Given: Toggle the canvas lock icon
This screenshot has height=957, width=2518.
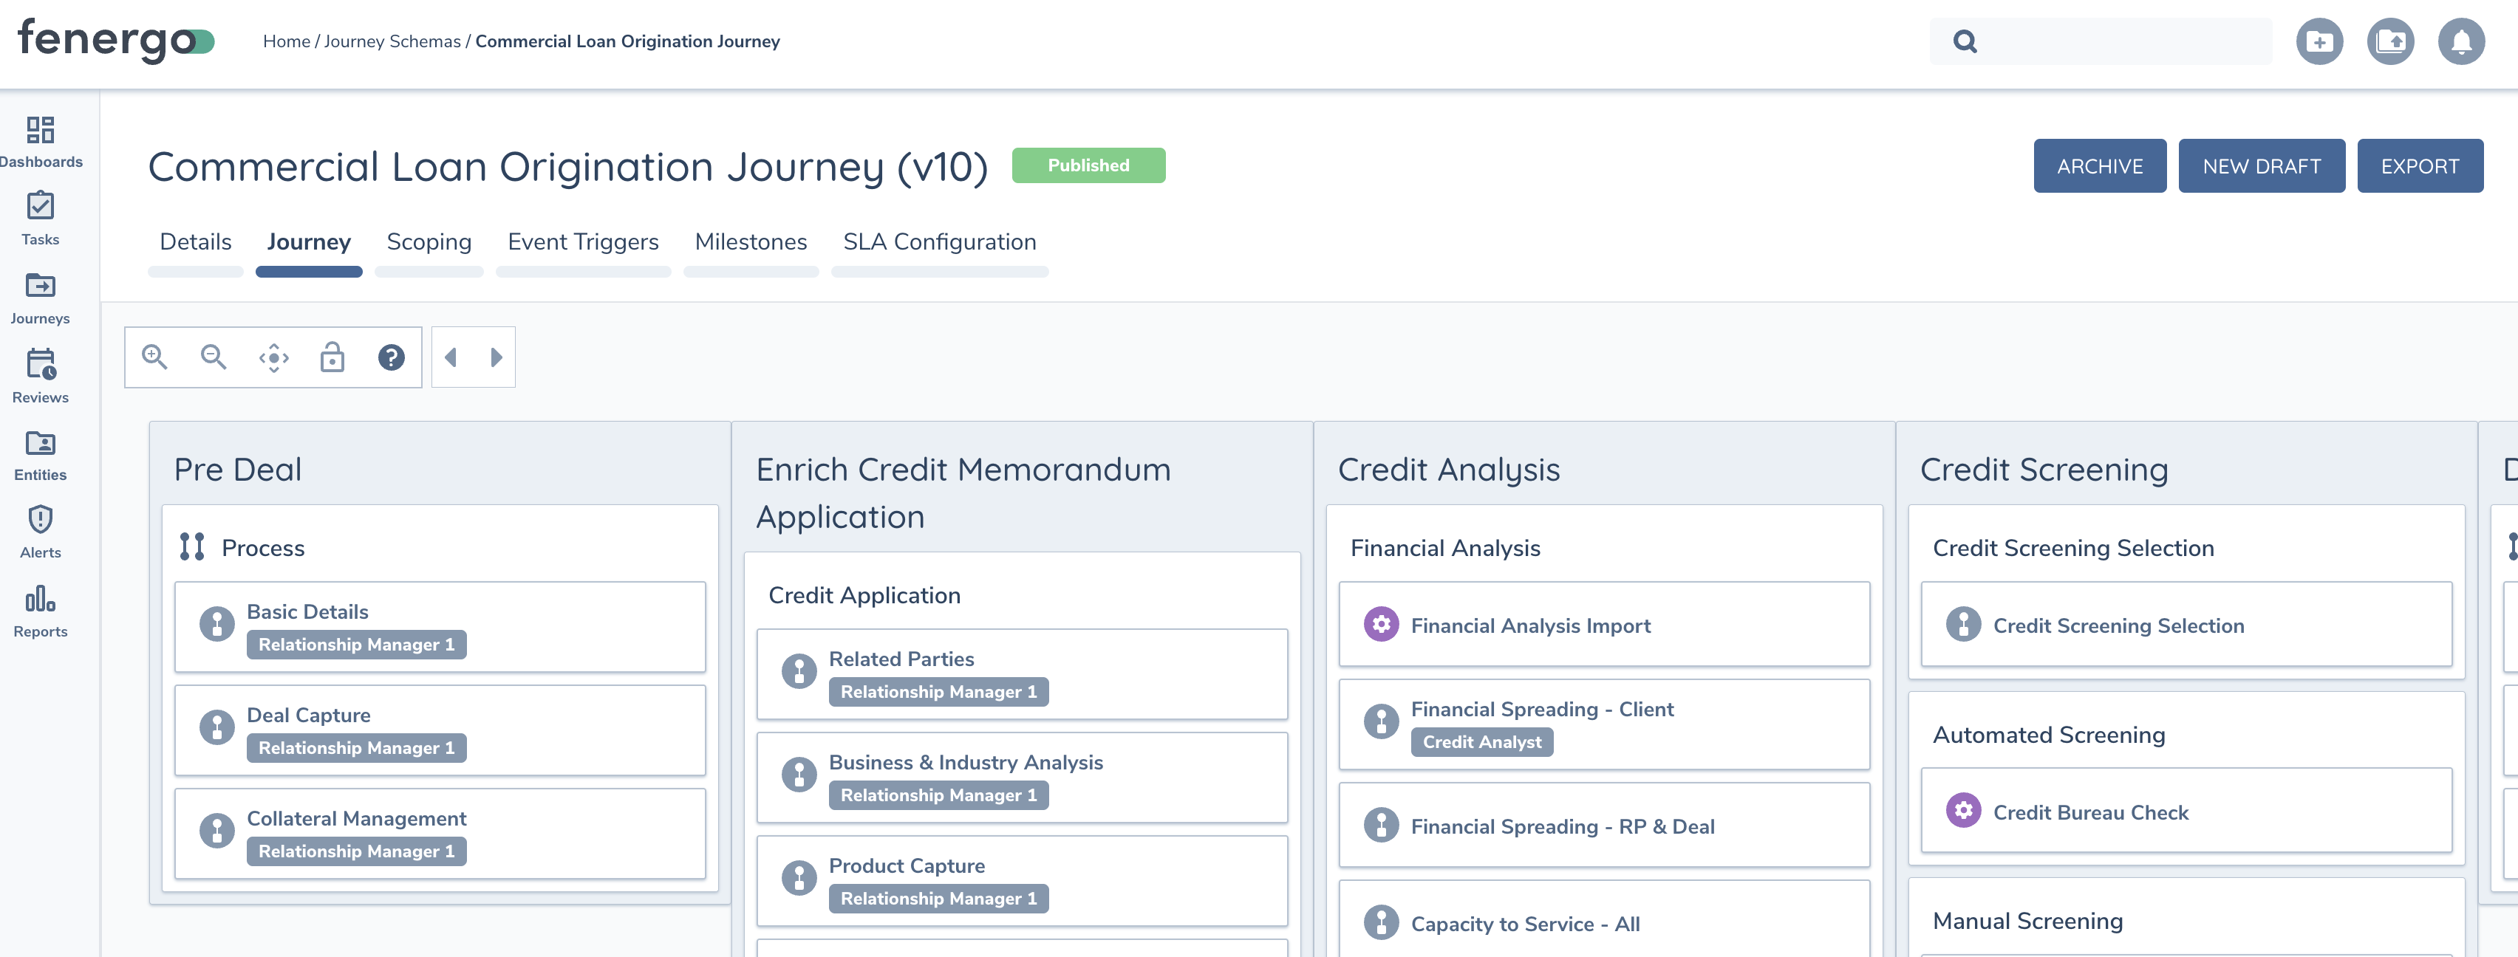Looking at the screenshot, I should [332, 357].
